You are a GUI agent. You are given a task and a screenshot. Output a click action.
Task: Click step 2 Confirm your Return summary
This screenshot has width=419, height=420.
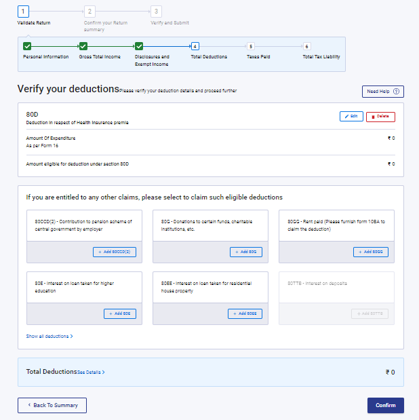pos(90,12)
